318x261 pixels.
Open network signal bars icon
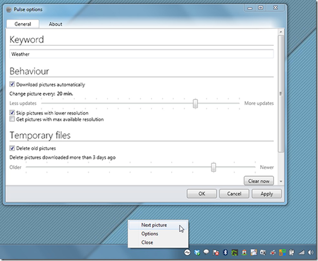pyautogui.click(x=301, y=253)
